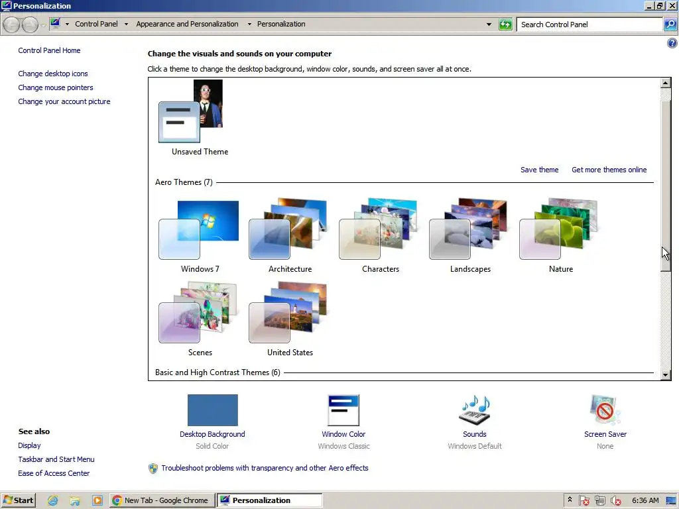Go back with the Back arrow button
Screen dimensions: 679x509
tap(12, 25)
